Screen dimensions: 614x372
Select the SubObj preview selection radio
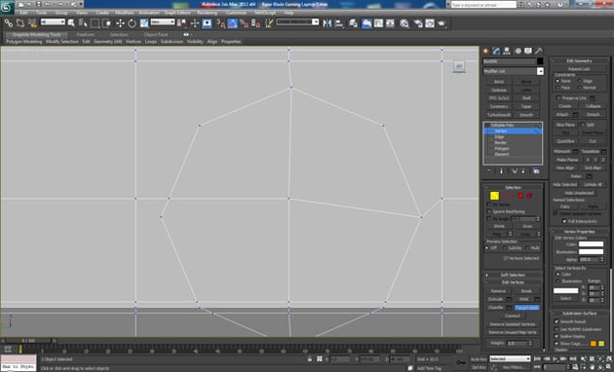[505, 248]
